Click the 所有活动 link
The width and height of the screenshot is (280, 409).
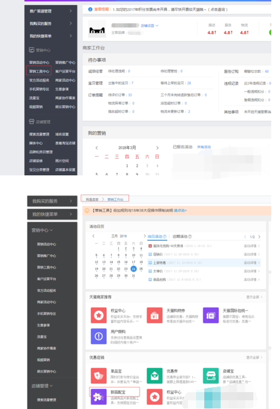click(x=204, y=147)
